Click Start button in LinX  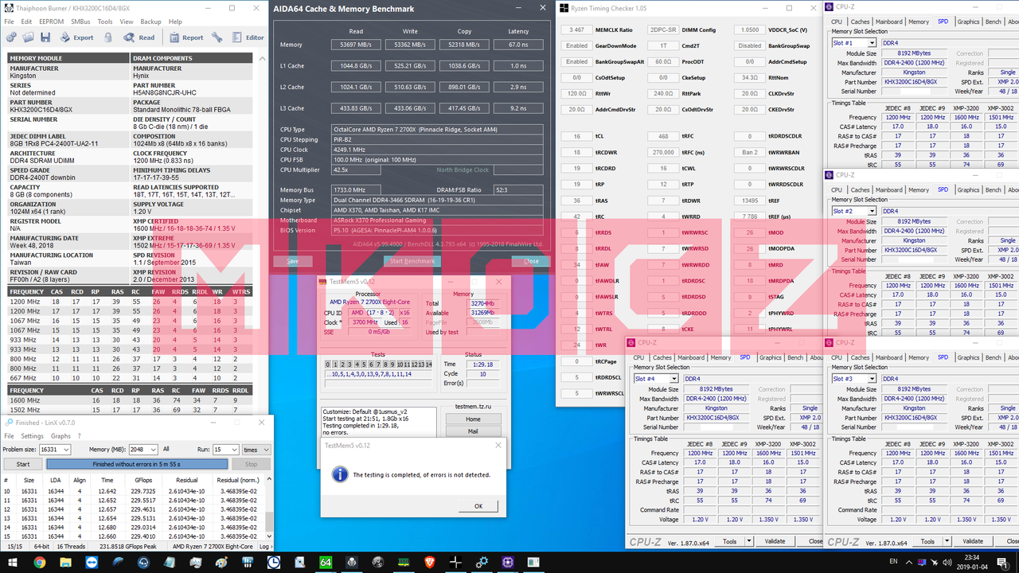click(23, 464)
